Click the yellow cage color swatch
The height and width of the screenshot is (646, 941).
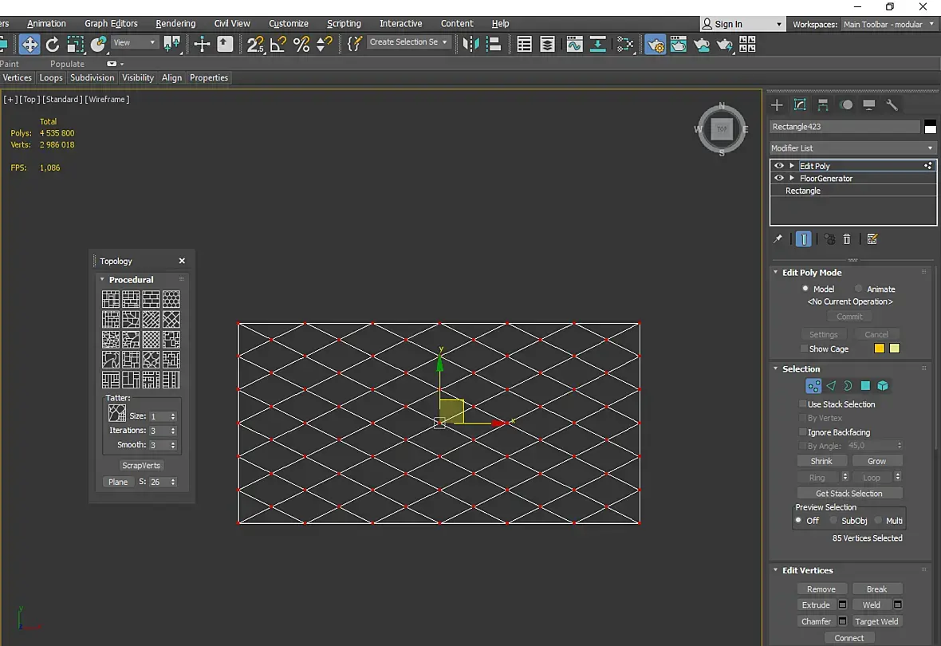point(879,349)
